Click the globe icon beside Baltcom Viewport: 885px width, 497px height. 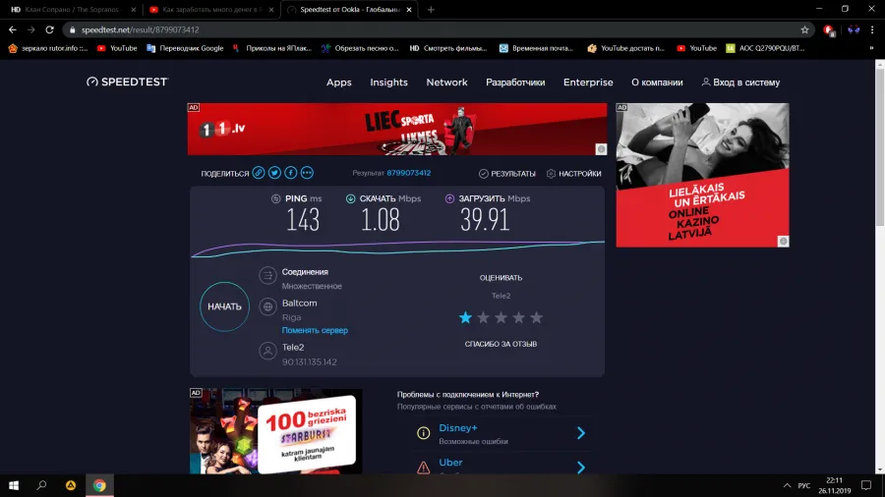click(x=267, y=306)
